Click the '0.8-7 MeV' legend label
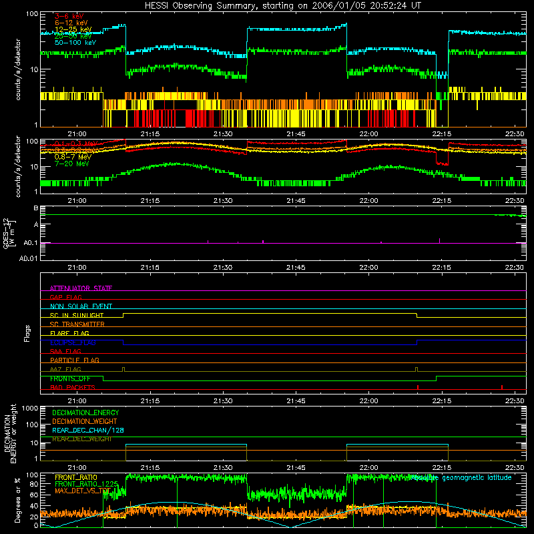This screenshot has width=534, height=534. coord(73,157)
